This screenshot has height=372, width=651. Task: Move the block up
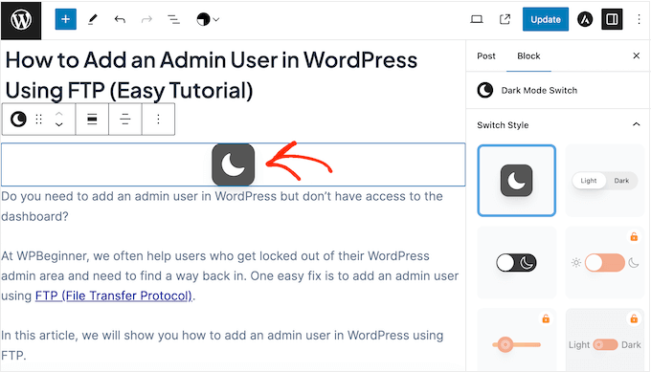(59, 114)
